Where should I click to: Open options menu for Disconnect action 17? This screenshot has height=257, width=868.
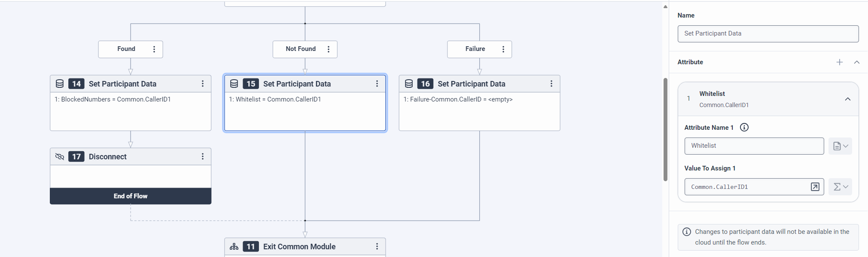click(203, 157)
